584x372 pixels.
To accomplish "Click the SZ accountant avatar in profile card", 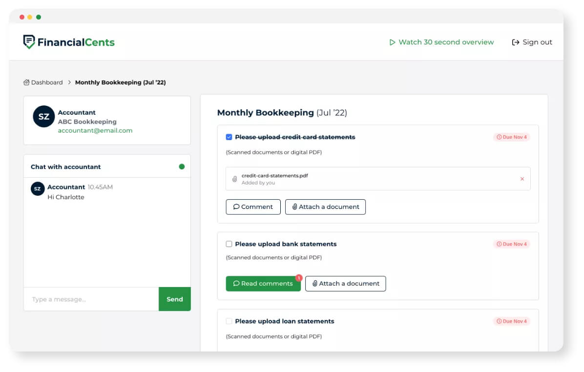I will point(43,117).
